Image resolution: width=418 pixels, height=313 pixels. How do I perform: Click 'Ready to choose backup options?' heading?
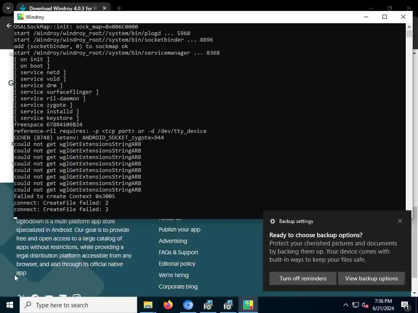pos(316,235)
